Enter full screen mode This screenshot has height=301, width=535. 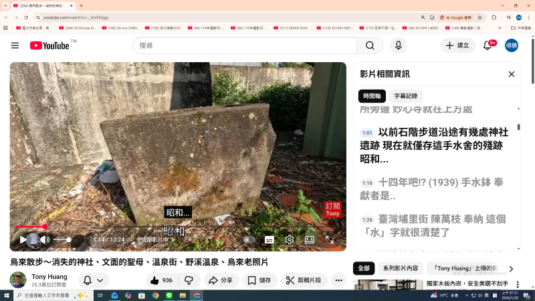(330, 239)
